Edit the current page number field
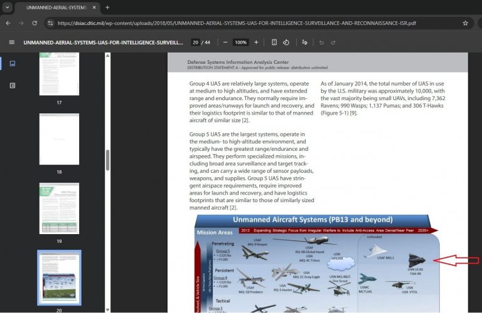The image size is (482, 313). [196, 43]
